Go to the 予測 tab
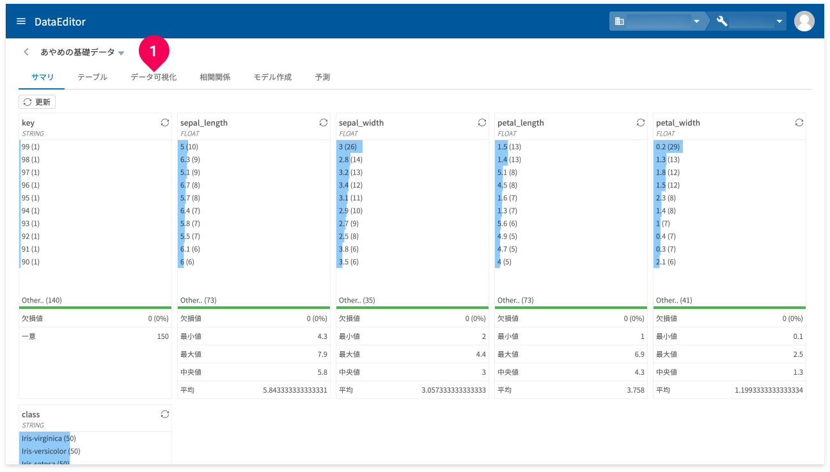The width and height of the screenshot is (830, 472). point(322,77)
